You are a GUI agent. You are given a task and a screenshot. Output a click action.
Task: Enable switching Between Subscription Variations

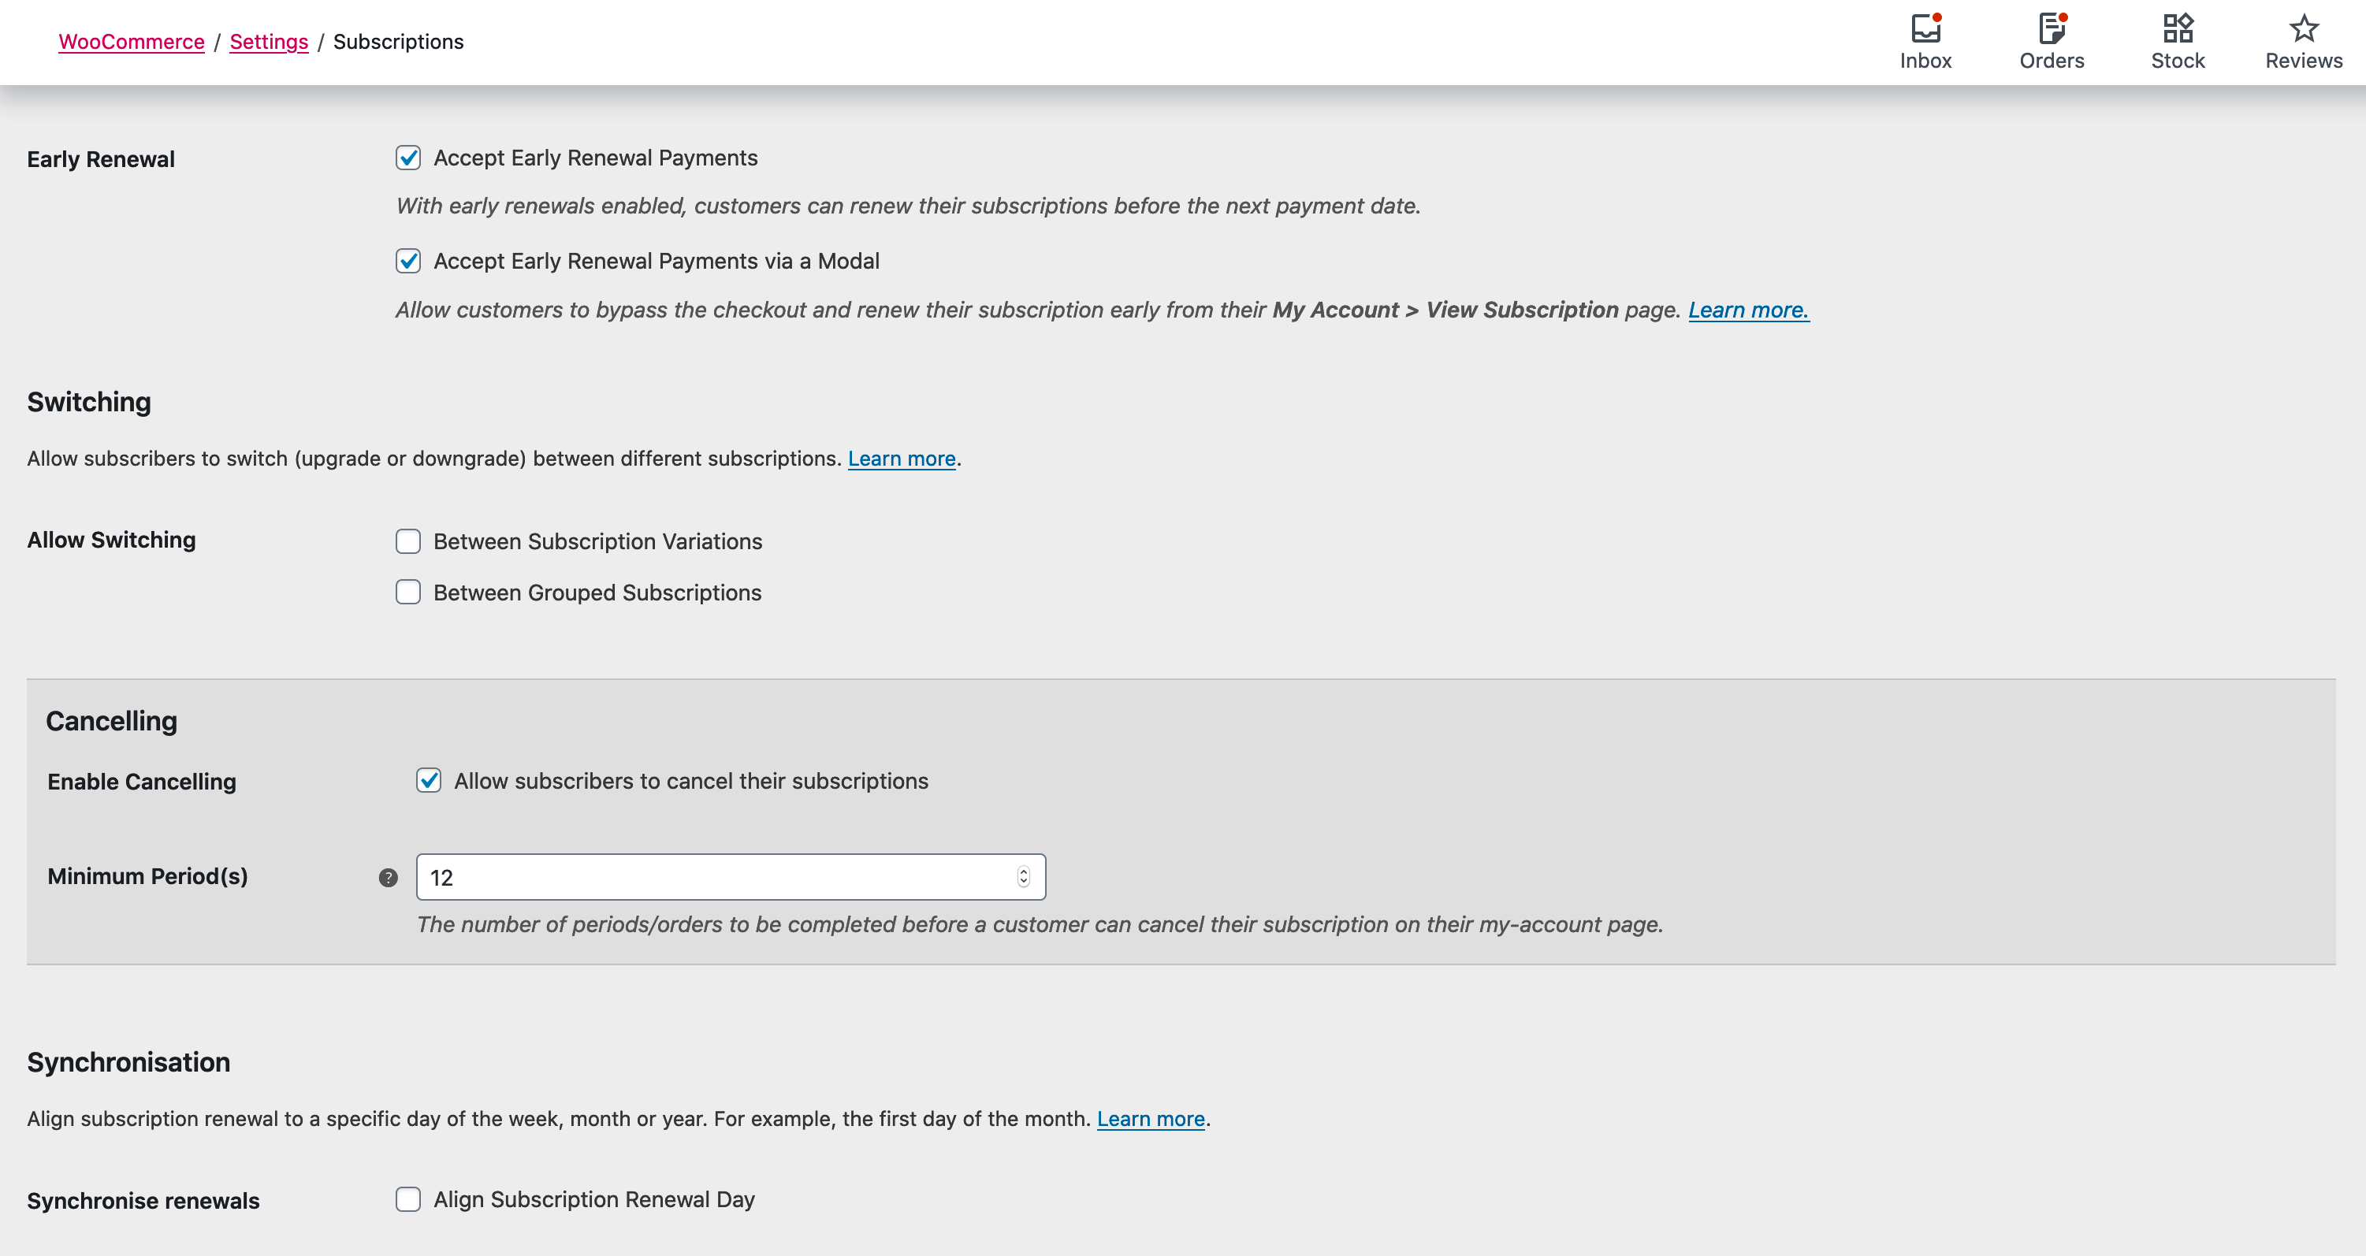coord(407,541)
